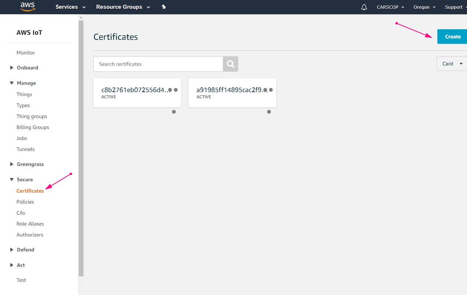
Task: Open Tunnels in sidebar
Action: tap(26, 149)
